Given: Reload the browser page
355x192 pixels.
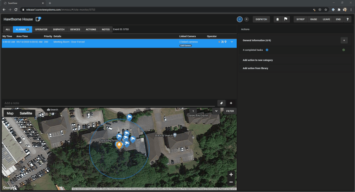Looking at the screenshot, I should [x=16, y=10].
